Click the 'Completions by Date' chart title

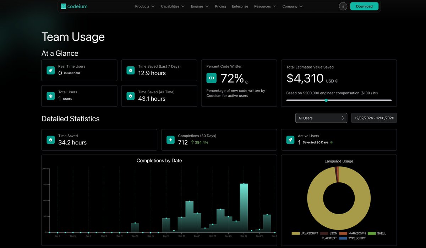pos(159,161)
